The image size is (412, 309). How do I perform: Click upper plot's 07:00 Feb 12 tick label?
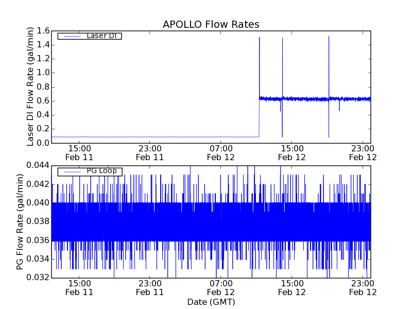(221, 152)
